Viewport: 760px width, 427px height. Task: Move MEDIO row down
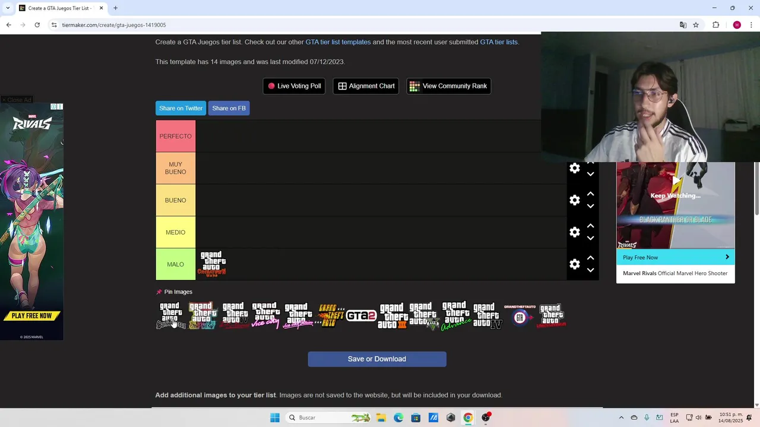[x=590, y=238]
